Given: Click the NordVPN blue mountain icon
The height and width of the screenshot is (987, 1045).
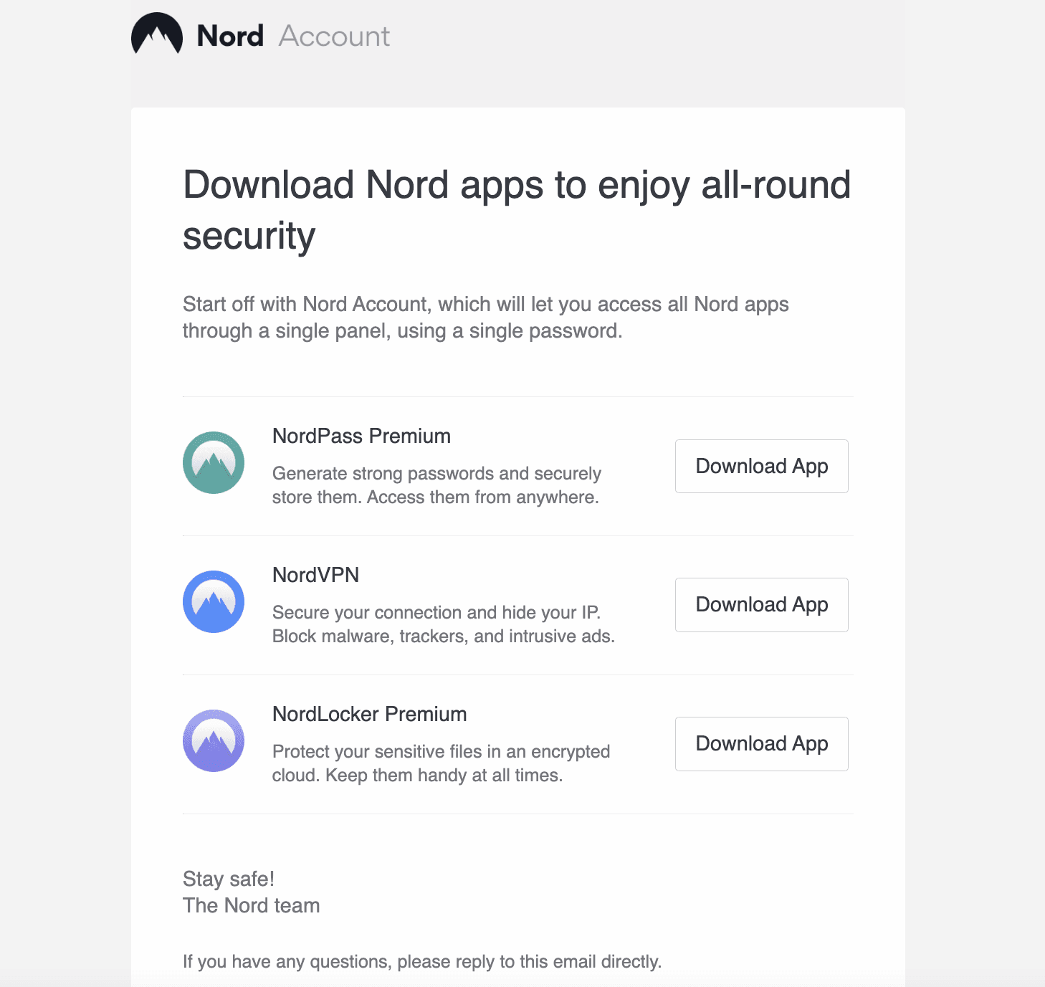Looking at the screenshot, I should [214, 601].
